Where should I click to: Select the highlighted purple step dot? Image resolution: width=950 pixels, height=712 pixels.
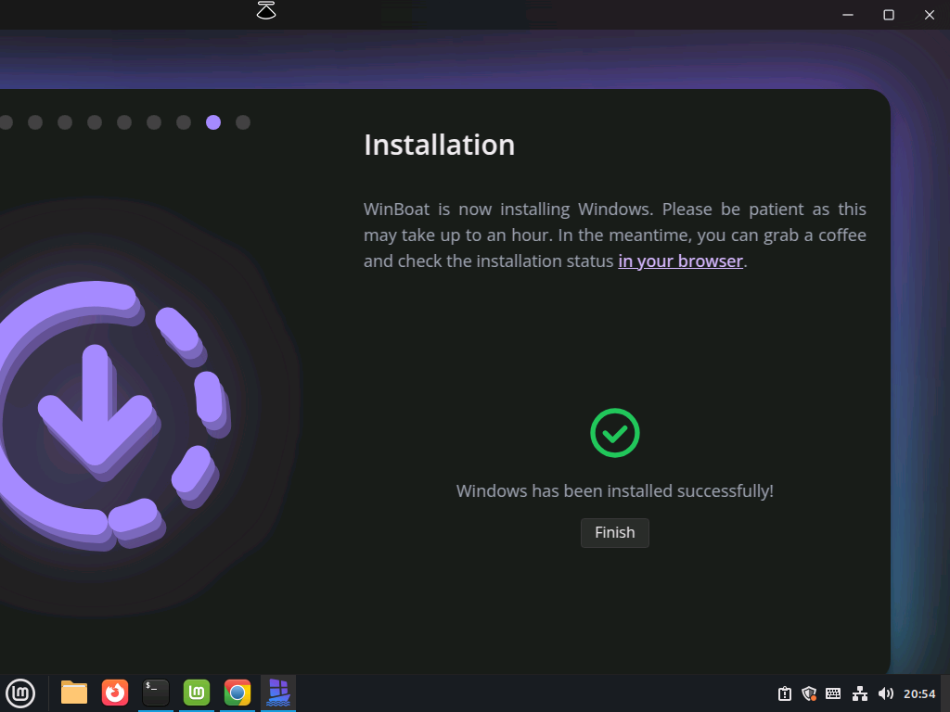213,122
